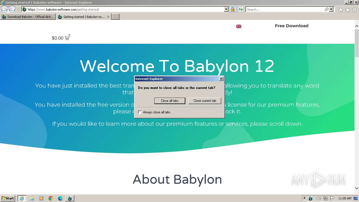Click the Home icon
Image resolution: width=359 pixels, height=202 pixels.
pyautogui.click(x=340, y=10)
